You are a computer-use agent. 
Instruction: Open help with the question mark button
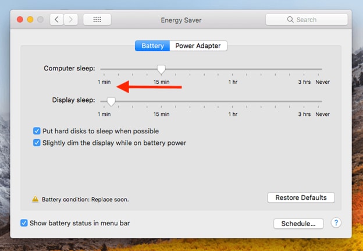(336, 223)
